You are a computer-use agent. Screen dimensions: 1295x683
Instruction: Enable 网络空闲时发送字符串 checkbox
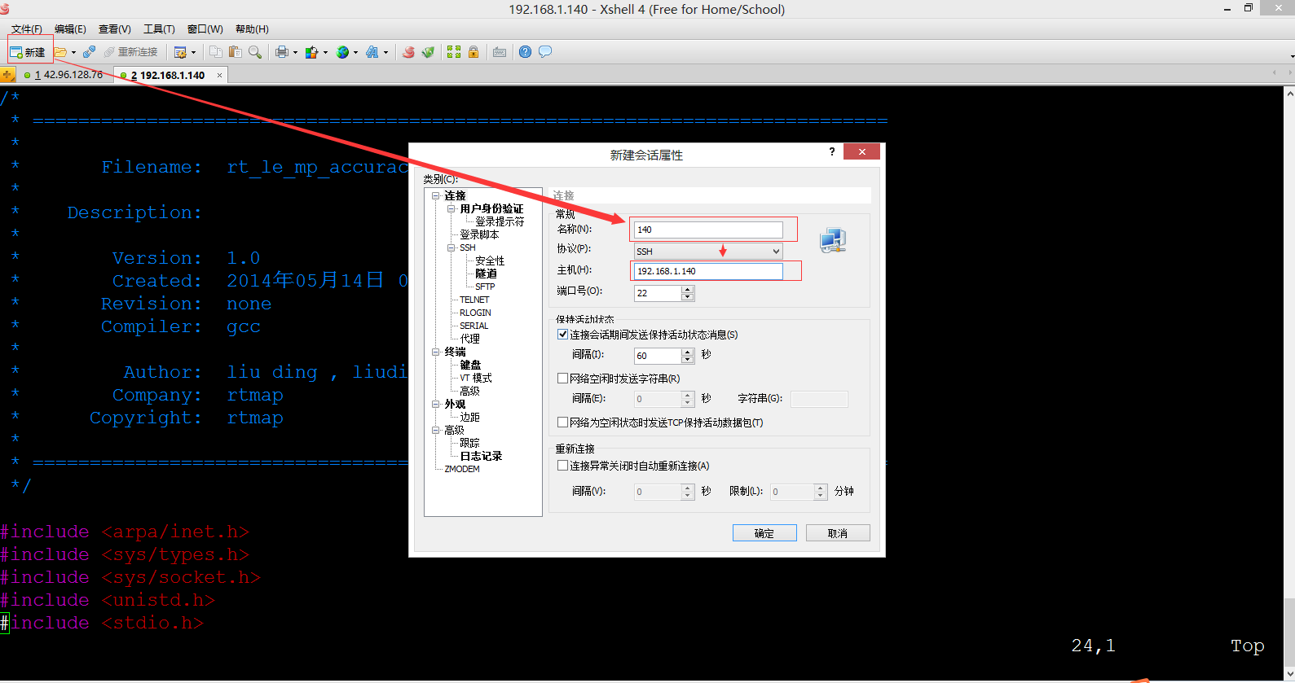click(x=562, y=379)
